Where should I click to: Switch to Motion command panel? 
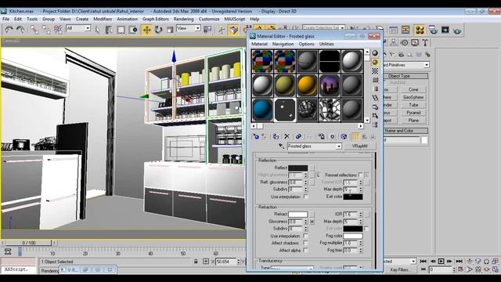pos(405,42)
